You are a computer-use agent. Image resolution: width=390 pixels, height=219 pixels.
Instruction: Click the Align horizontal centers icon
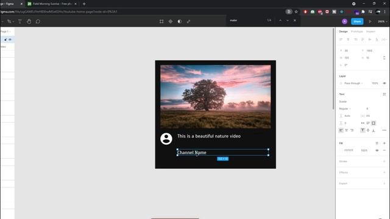point(348,40)
